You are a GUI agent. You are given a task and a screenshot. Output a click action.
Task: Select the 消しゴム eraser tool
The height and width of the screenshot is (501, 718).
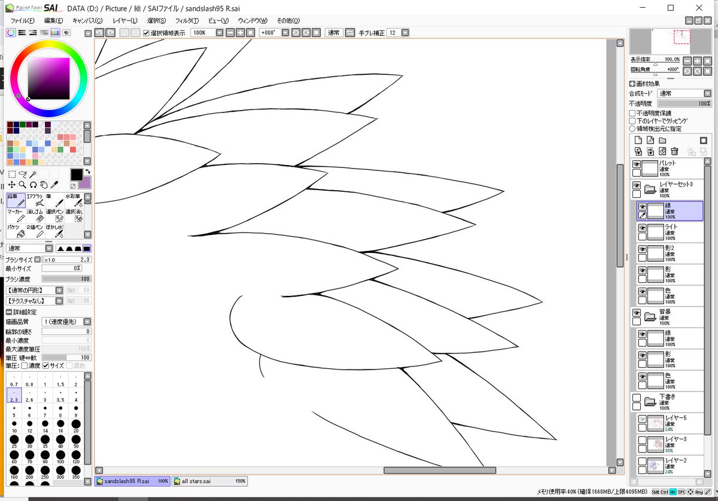point(35,215)
